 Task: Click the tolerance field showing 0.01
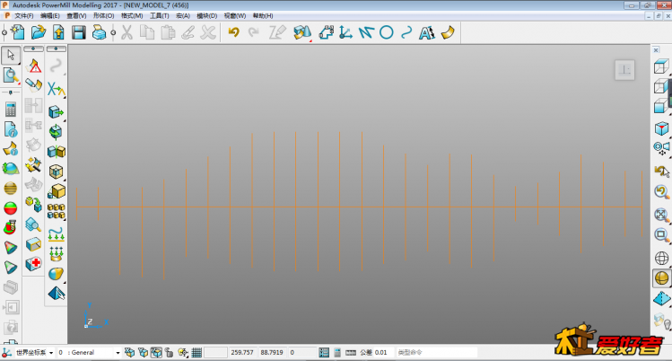coord(383,352)
